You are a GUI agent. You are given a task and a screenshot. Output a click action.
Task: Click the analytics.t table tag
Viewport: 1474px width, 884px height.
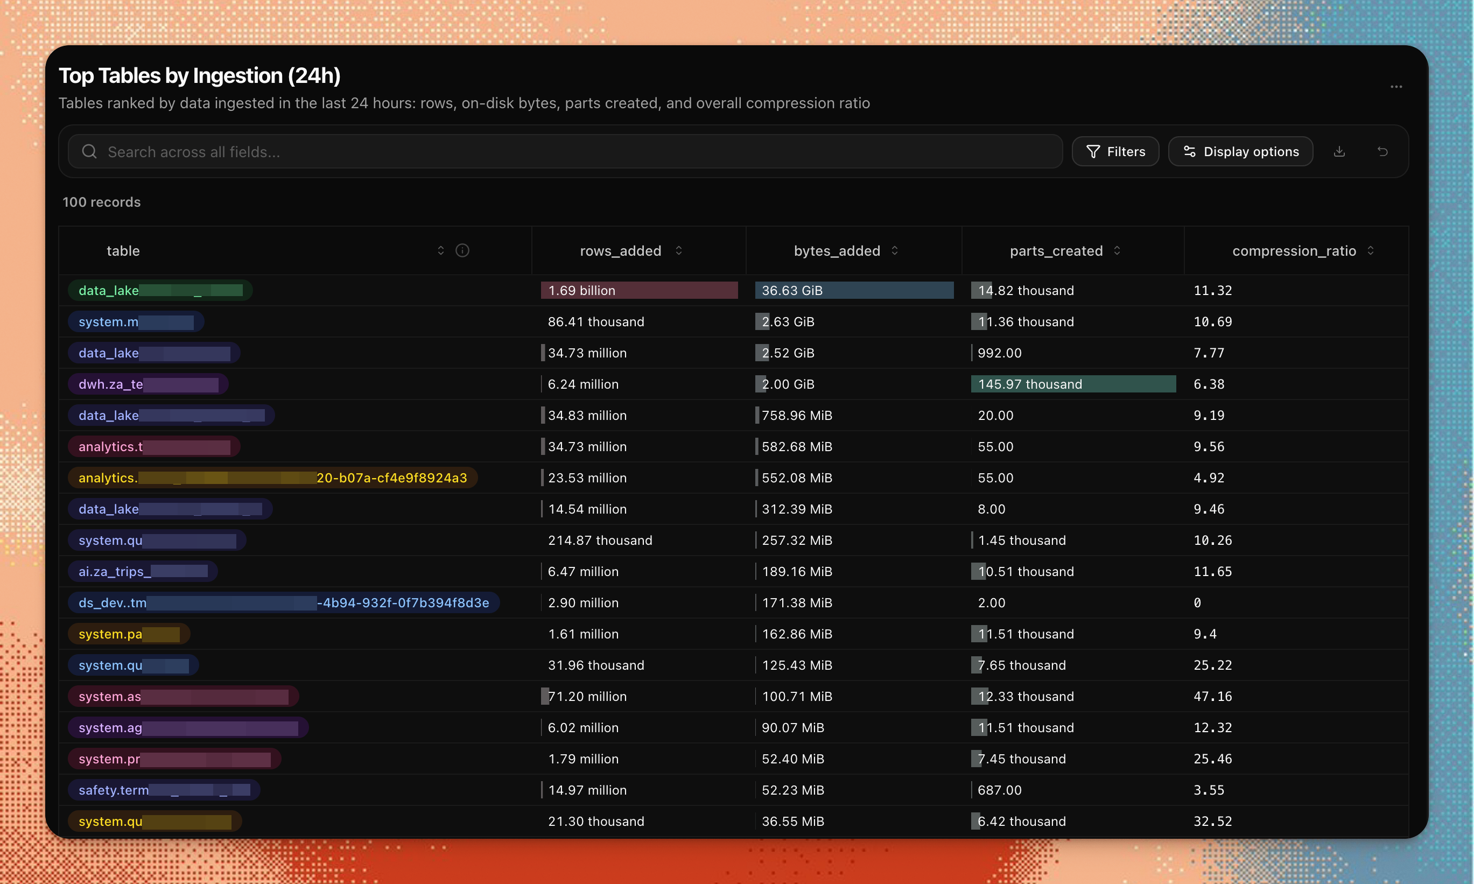155,447
